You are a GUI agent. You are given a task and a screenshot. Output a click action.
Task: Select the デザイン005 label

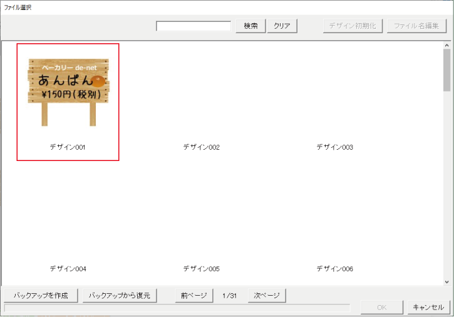201,269
